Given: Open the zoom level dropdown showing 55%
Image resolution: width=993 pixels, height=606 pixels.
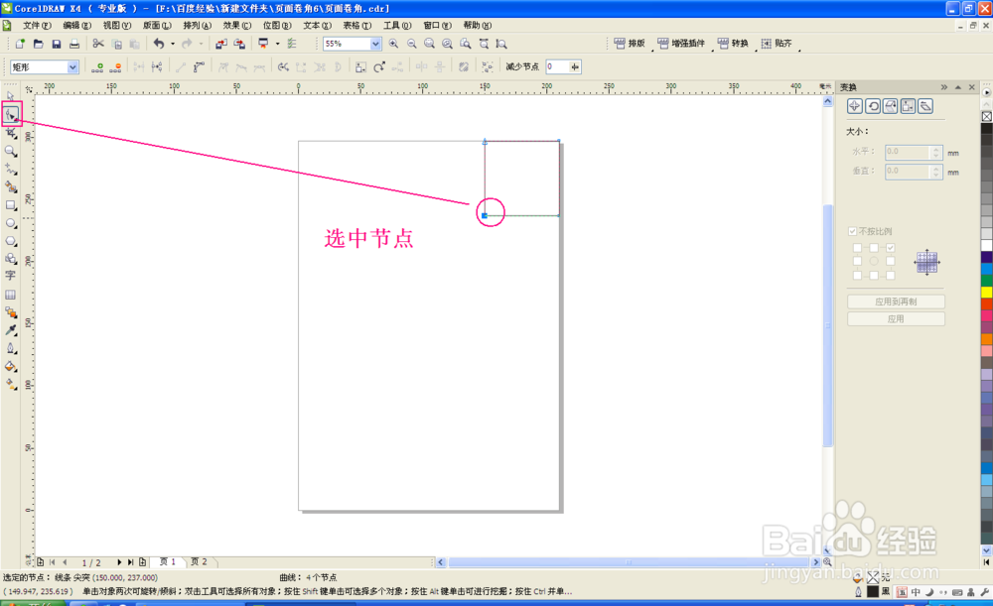Looking at the screenshot, I should (374, 44).
